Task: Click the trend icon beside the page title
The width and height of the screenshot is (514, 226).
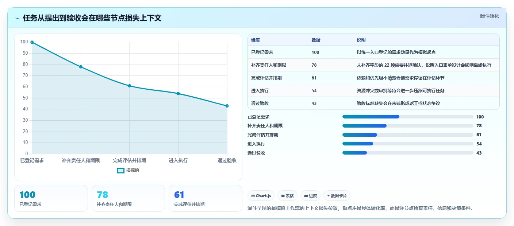Action: click(x=17, y=18)
